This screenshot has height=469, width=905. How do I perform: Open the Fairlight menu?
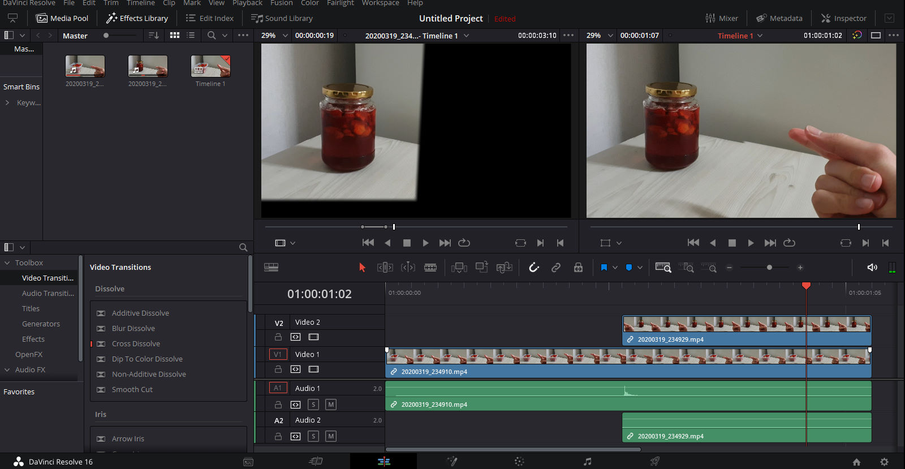(341, 3)
